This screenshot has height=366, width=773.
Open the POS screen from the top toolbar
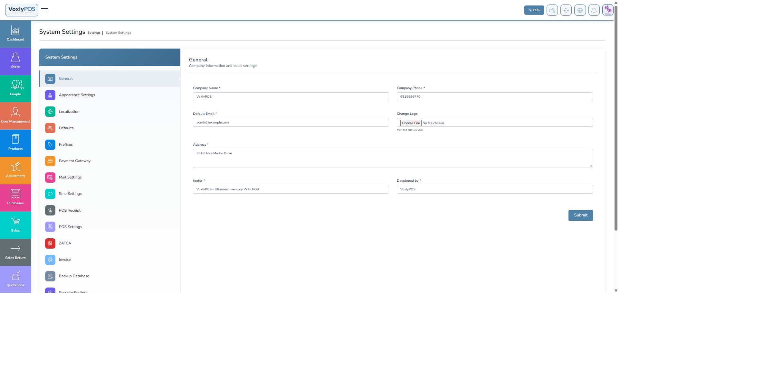tap(534, 10)
